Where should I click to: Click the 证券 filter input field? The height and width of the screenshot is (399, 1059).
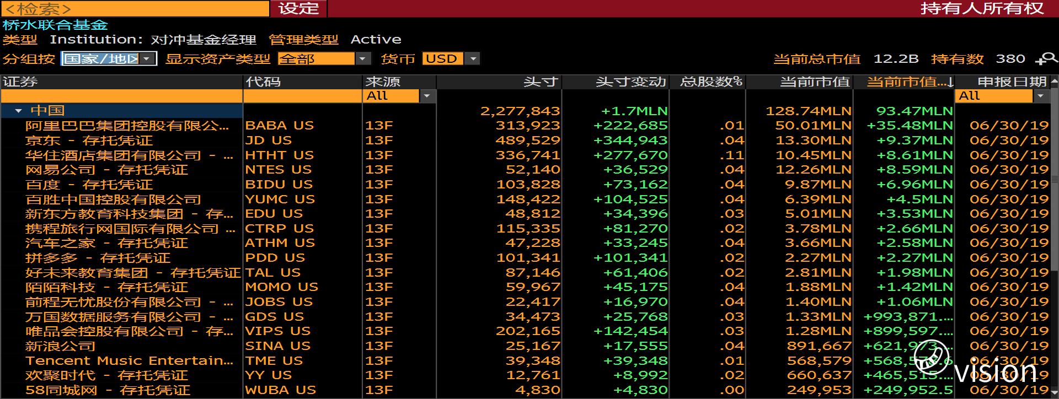[x=122, y=96]
